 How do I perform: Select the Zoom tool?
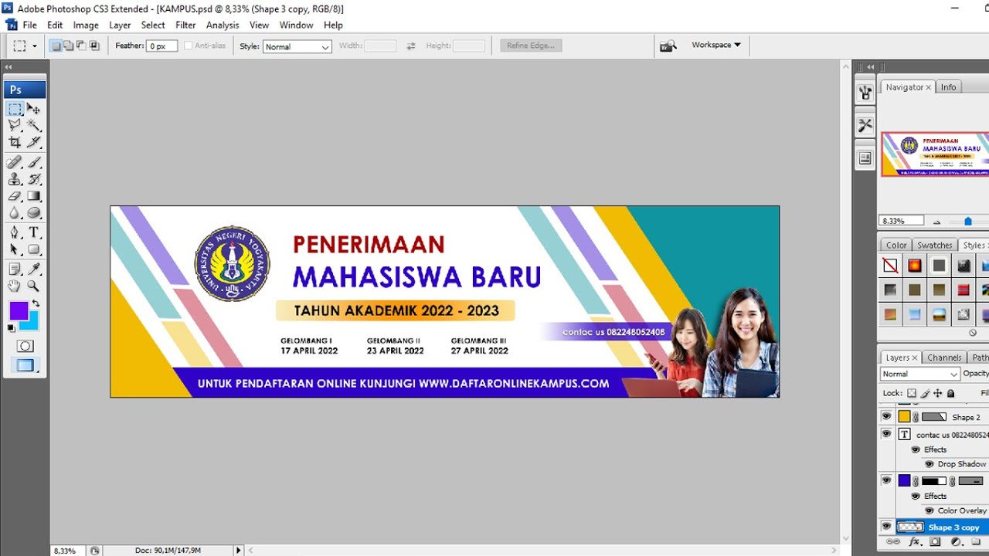coord(34,286)
